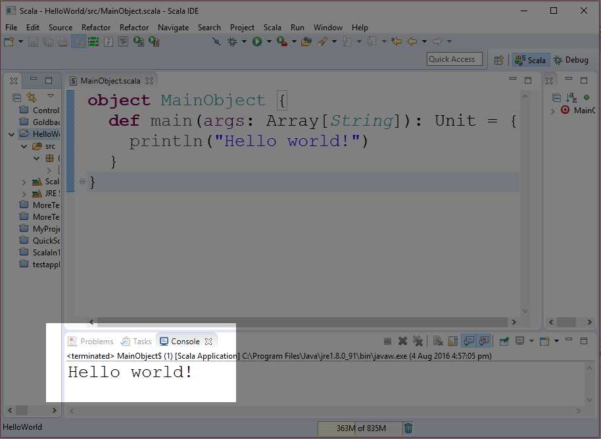Click the Remove Launch X icon
Viewport: 601px width, 439px height.
coord(402,341)
